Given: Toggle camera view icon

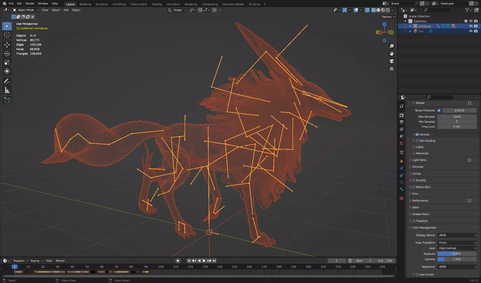Looking at the screenshot, I should [391, 61].
